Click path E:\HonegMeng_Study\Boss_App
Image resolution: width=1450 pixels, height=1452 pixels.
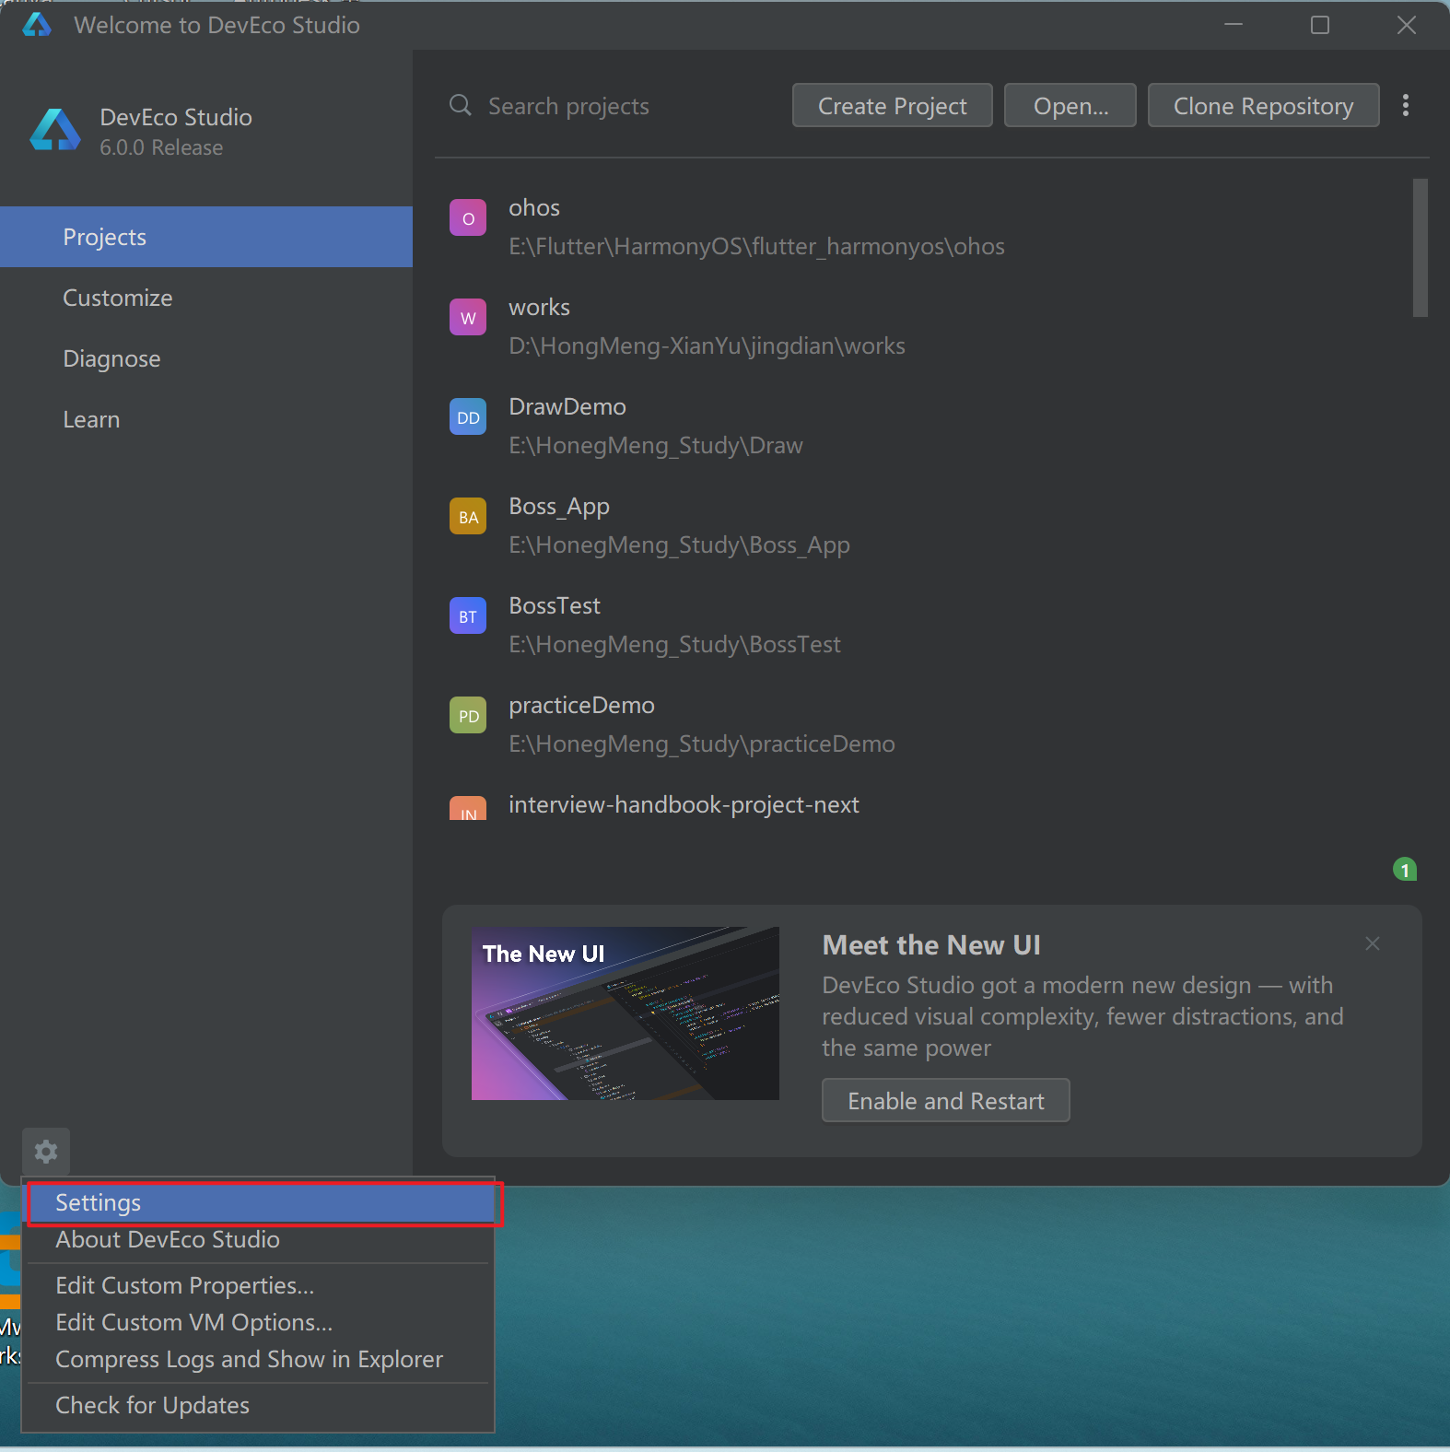coord(680,544)
